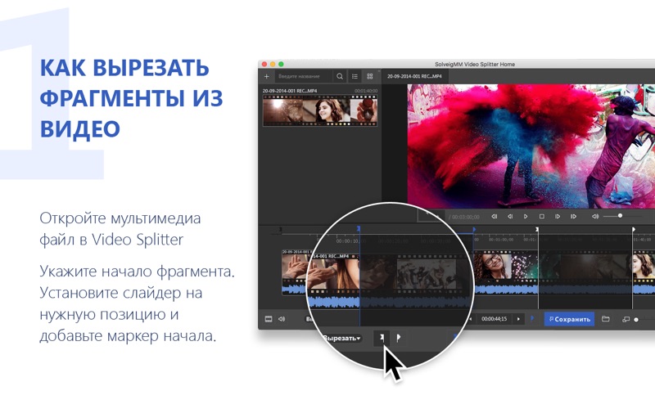Select the media library filmstrip thumbnail
Image resolution: width=655 pixels, height=409 pixels.
click(x=320, y=110)
